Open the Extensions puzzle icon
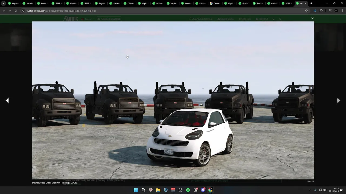Screen dimensions: 346x194 pyautogui.click(x=321, y=11)
